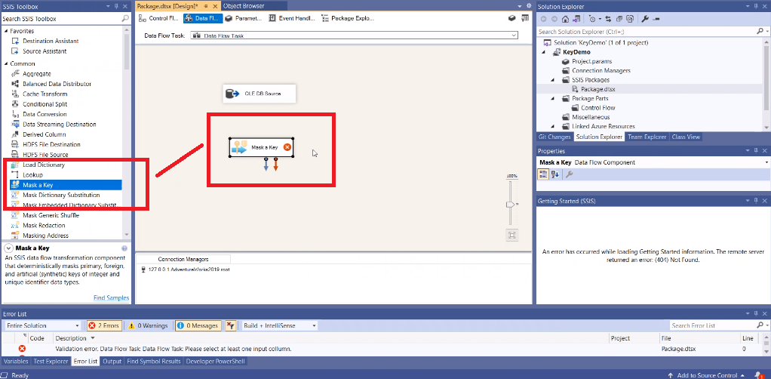This screenshot has width=771, height=379.
Task: Switch to Event Handlers tab
Action: [x=293, y=18]
